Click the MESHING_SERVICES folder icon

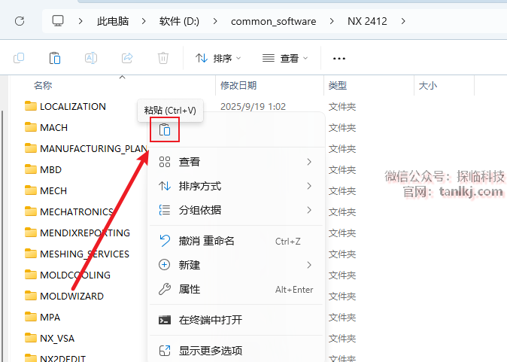pos(31,254)
